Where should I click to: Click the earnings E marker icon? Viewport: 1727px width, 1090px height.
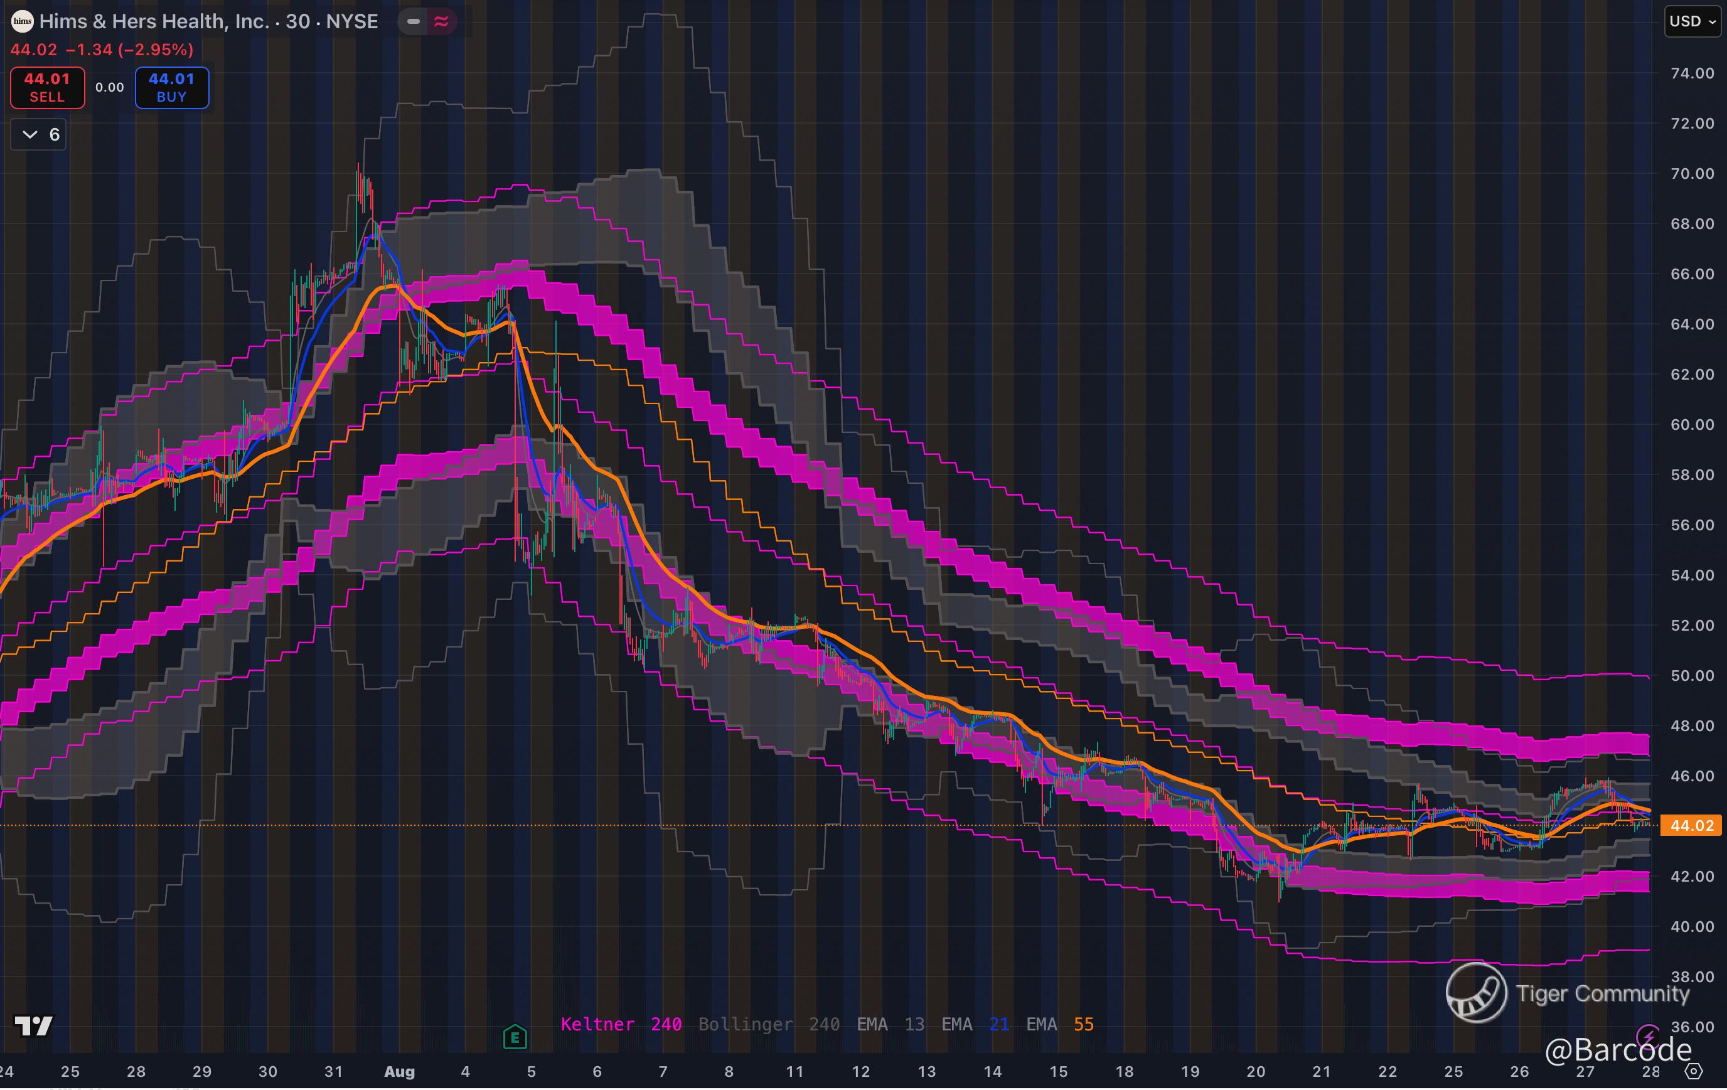coord(515,1037)
